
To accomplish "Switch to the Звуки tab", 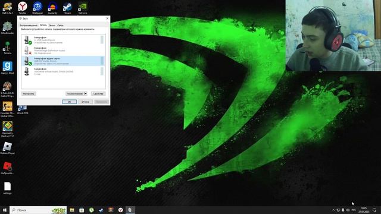I will point(52,25).
